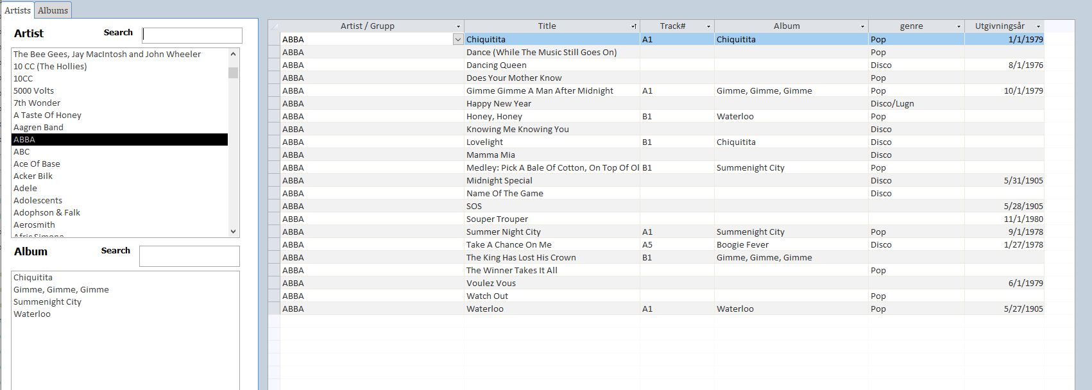Click the 'Medley: Pick A Bale Of Cotton' cell

(552, 167)
